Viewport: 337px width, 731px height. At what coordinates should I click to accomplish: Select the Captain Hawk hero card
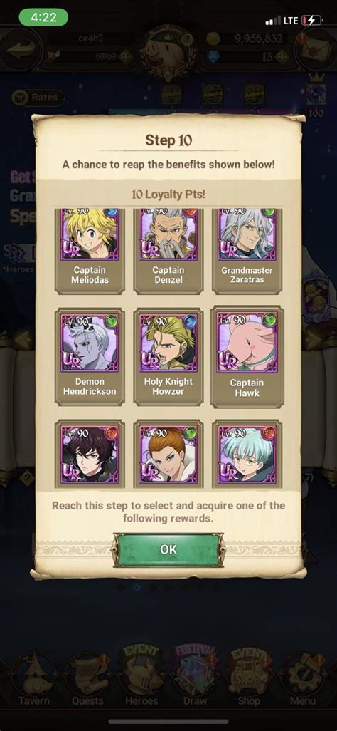pyautogui.click(x=247, y=357)
